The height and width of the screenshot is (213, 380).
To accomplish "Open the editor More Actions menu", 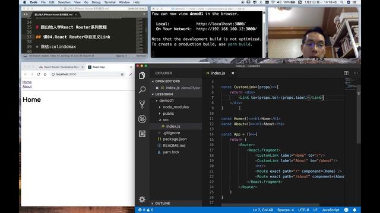I will 356,73.
